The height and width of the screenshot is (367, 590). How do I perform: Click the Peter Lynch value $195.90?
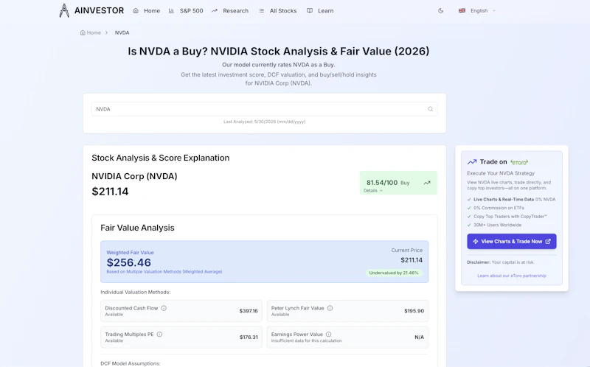pyautogui.click(x=414, y=311)
